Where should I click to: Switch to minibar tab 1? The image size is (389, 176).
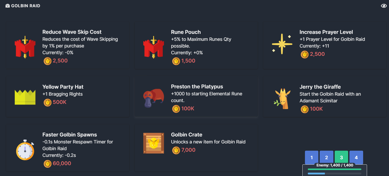click(x=312, y=157)
